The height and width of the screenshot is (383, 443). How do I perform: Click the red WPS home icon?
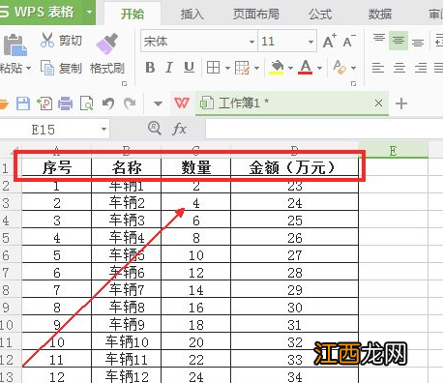tap(181, 103)
